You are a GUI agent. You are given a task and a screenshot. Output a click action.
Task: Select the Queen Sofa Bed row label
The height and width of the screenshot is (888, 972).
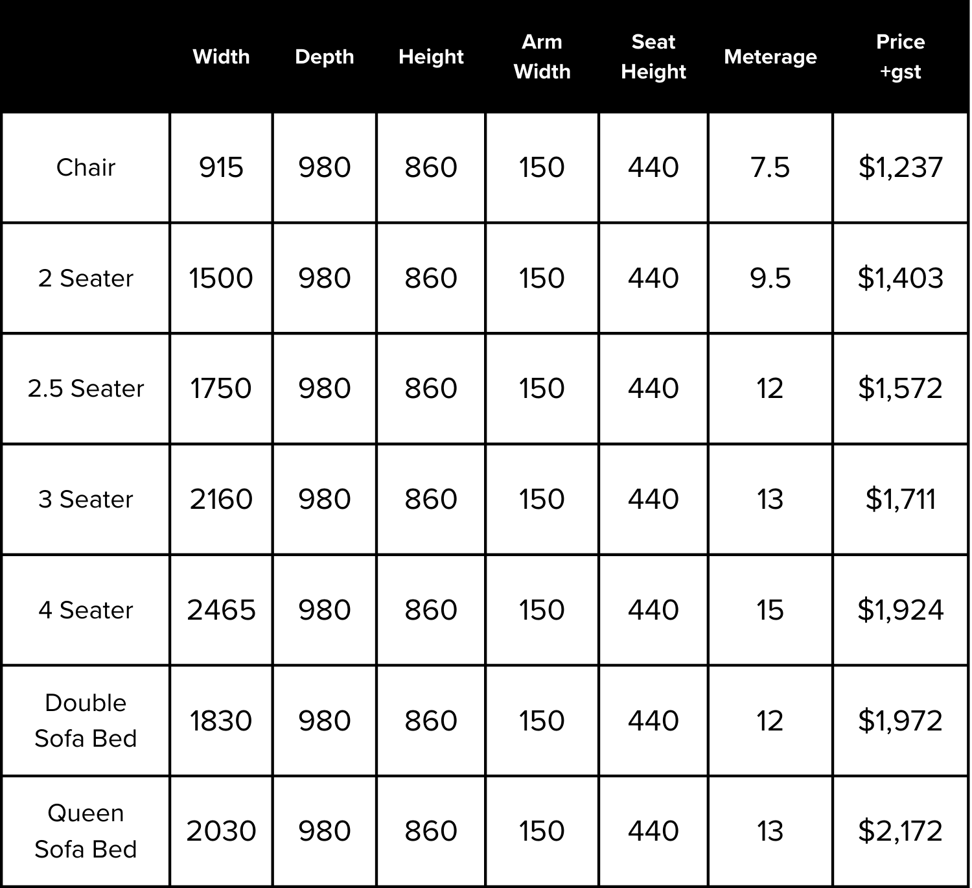coord(86,831)
